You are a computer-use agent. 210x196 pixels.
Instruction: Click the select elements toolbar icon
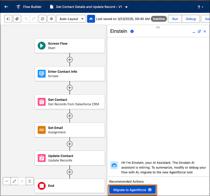click(17, 19)
